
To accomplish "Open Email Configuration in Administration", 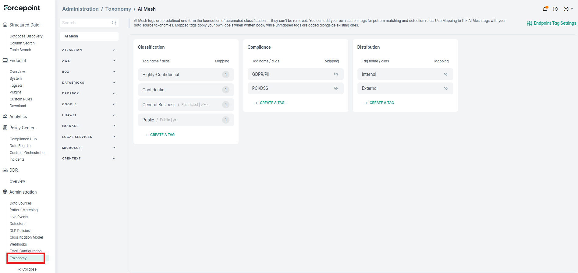I will point(26,251).
